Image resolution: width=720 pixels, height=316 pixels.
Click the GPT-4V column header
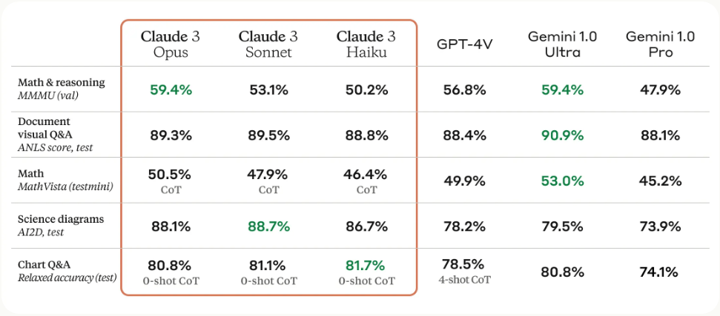click(465, 44)
